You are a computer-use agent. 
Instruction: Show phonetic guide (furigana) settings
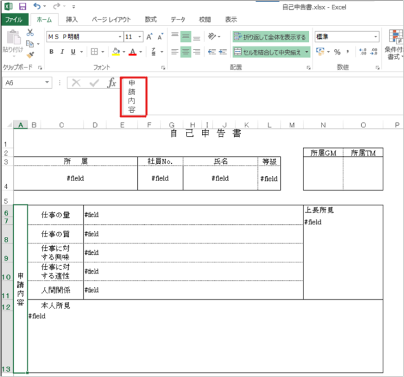154,52
